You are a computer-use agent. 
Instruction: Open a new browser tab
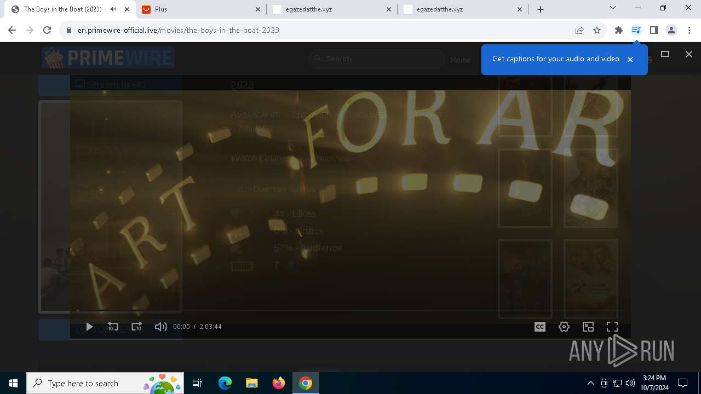[x=541, y=9]
